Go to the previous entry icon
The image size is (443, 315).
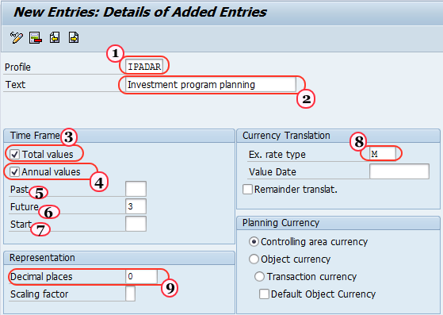[x=55, y=37]
